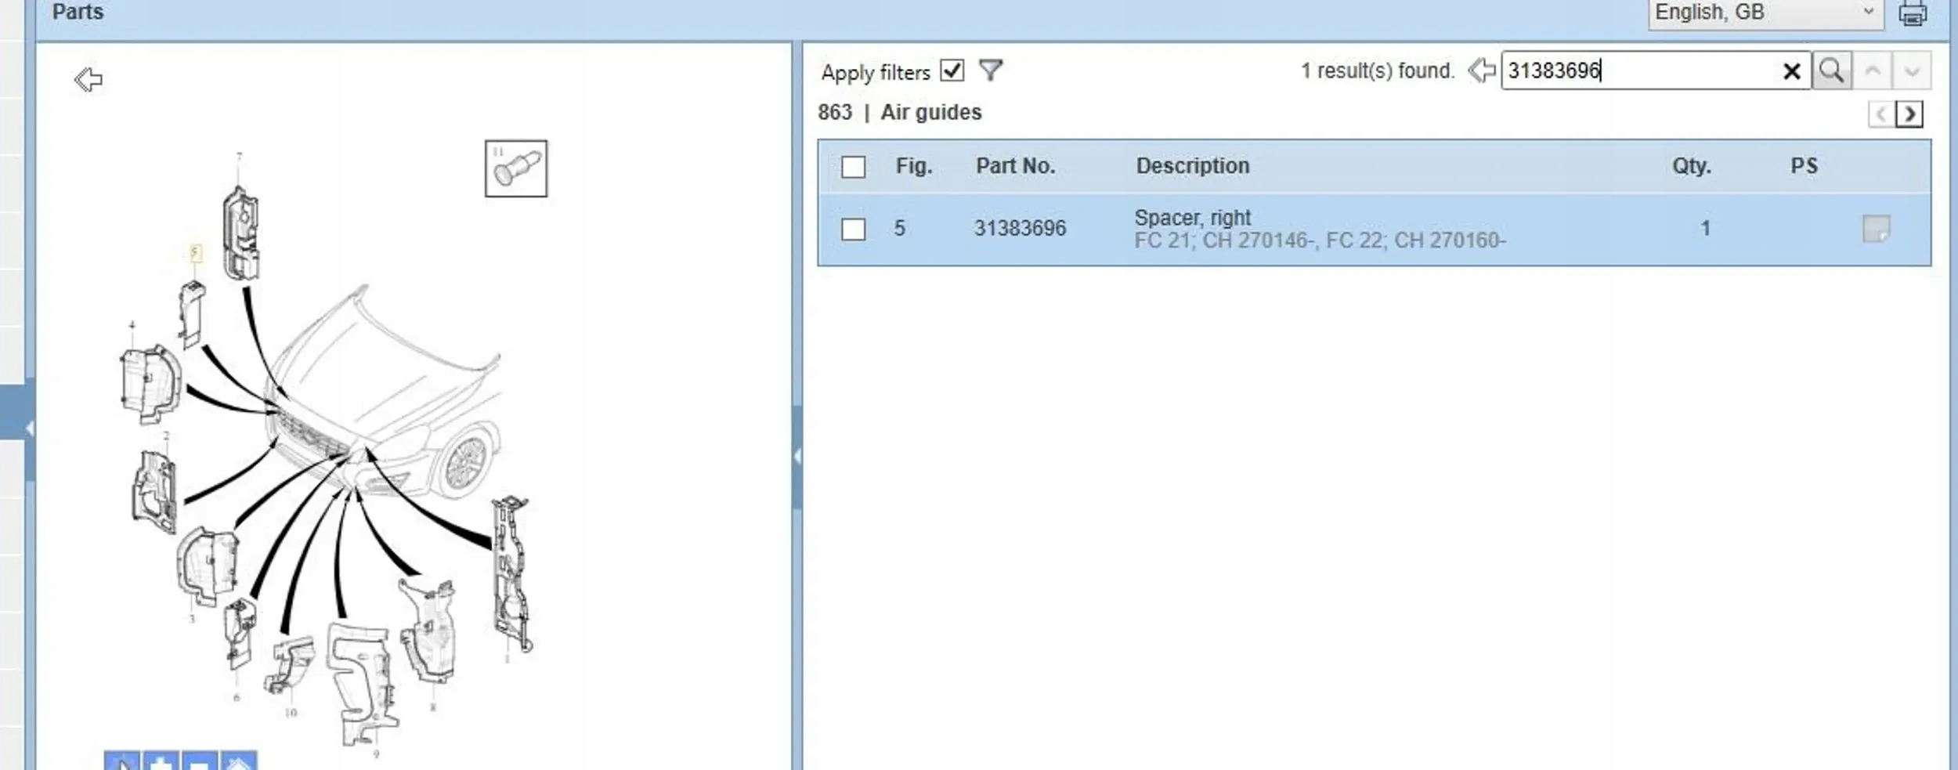Select callout 2 in the diagram
The height and width of the screenshot is (770, 1958).
tap(166, 436)
